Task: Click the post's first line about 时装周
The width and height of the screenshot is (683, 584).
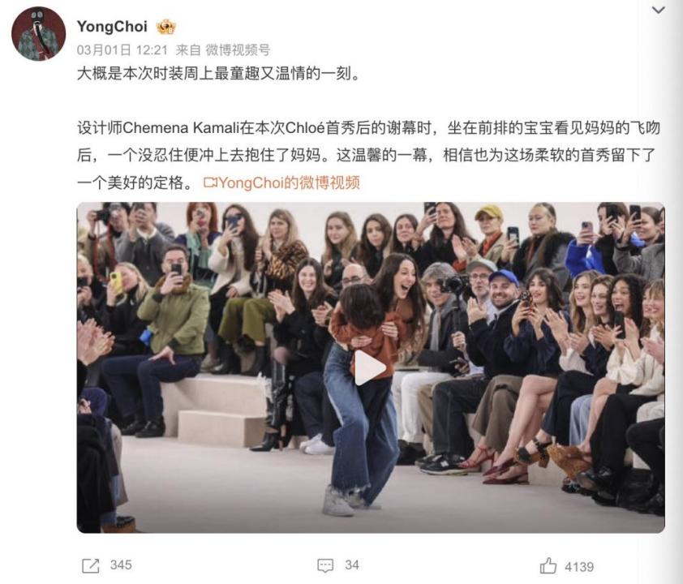Action: click(x=219, y=74)
